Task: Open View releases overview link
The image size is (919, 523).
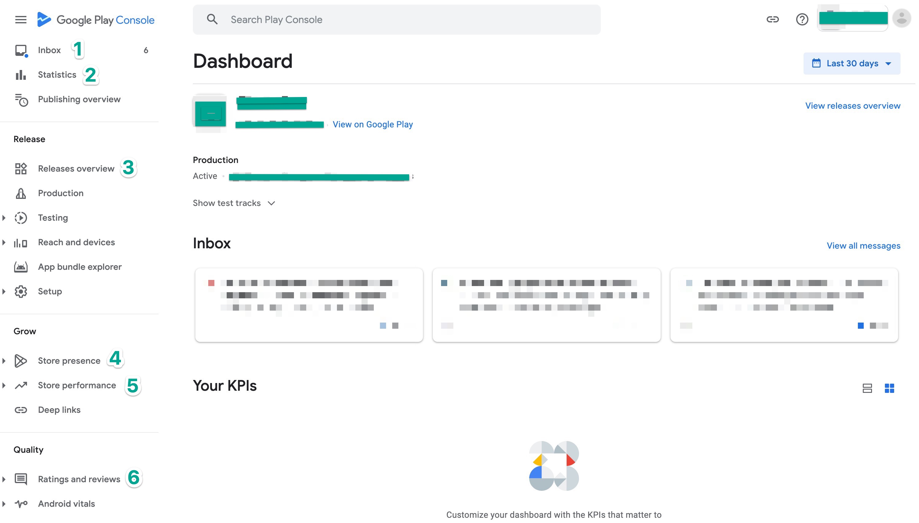Action: (853, 106)
